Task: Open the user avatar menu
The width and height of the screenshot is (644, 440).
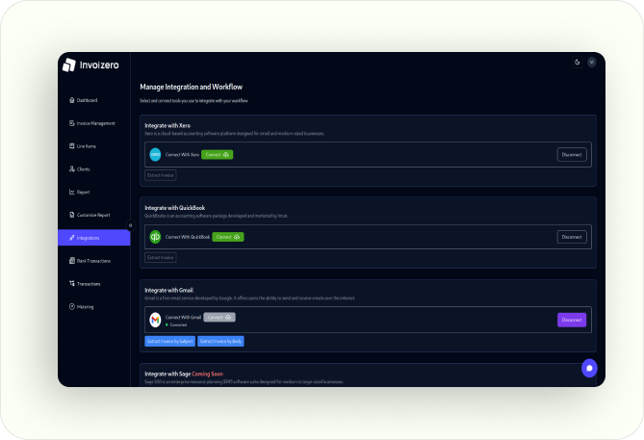Action: pos(591,62)
